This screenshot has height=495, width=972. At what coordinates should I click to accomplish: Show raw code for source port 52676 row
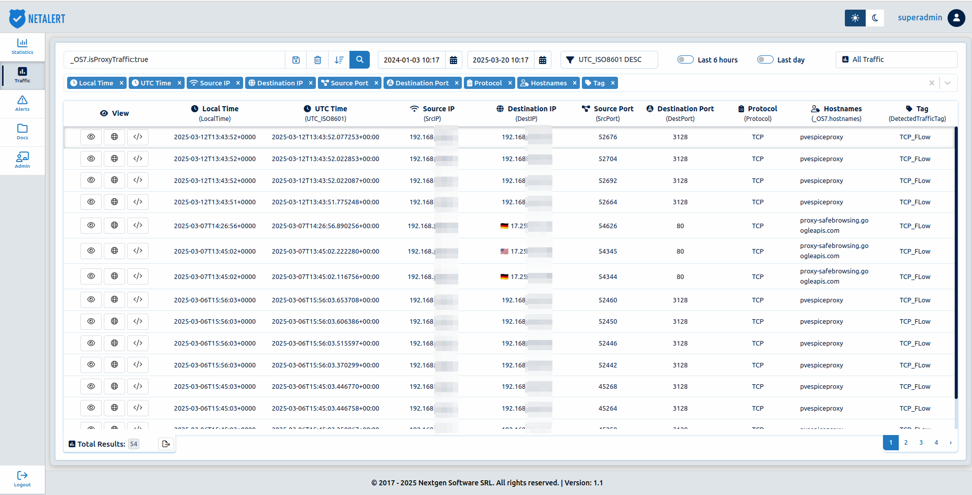[138, 137]
